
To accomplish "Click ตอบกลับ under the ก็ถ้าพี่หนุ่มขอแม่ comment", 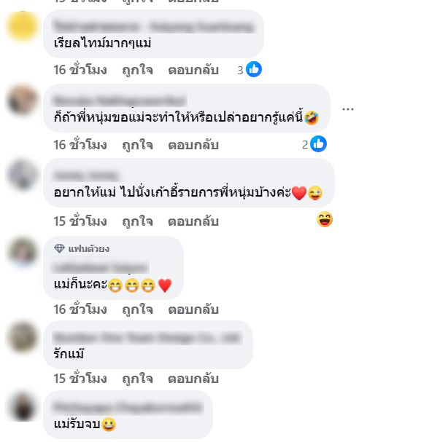I will pyautogui.click(x=193, y=145).
